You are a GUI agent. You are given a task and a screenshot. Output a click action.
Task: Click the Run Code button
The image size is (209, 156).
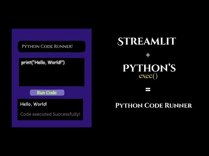pyautogui.click(x=47, y=93)
